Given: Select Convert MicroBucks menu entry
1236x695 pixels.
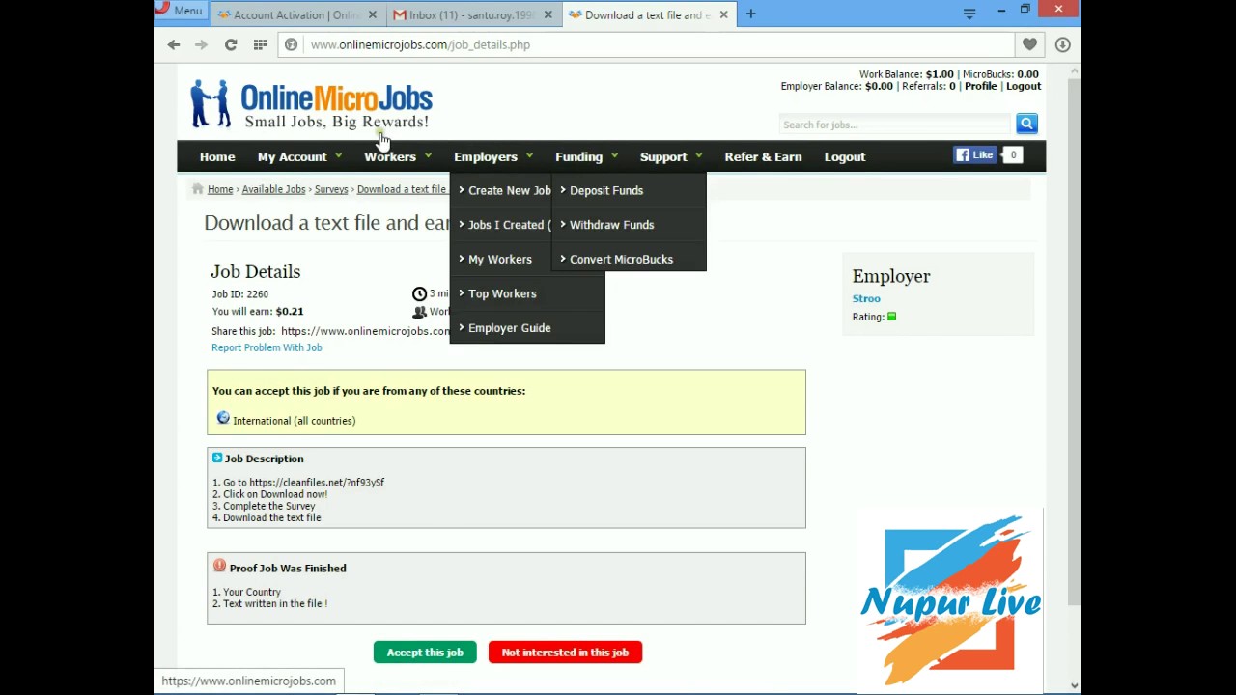Looking at the screenshot, I should 630,259.
